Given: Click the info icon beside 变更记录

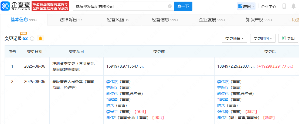Looking at the screenshot, I should (x=32, y=39).
